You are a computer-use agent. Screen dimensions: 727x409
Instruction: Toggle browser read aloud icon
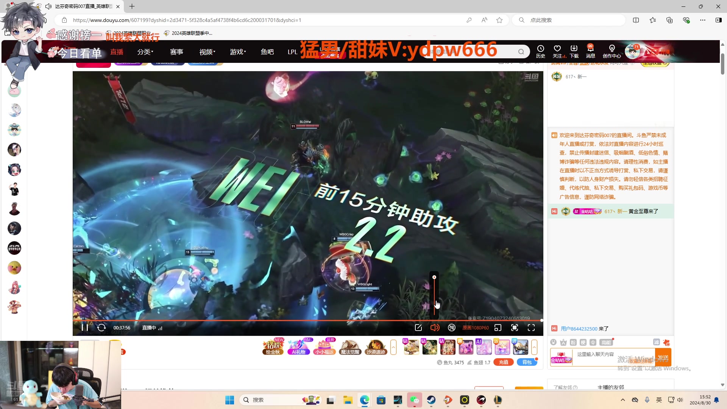(484, 20)
